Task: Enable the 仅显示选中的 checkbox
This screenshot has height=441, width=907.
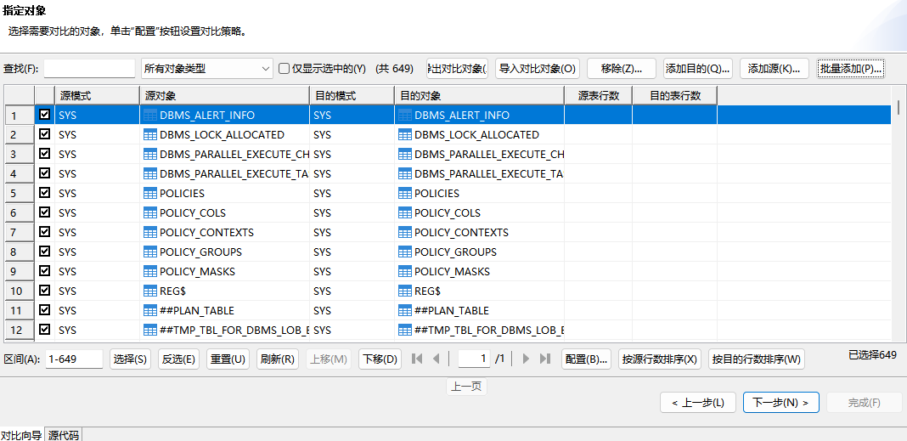Action: click(x=284, y=69)
